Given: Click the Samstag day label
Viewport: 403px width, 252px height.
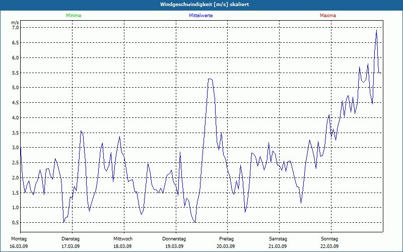Looking at the screenshot, I should [x=278, y=239].
